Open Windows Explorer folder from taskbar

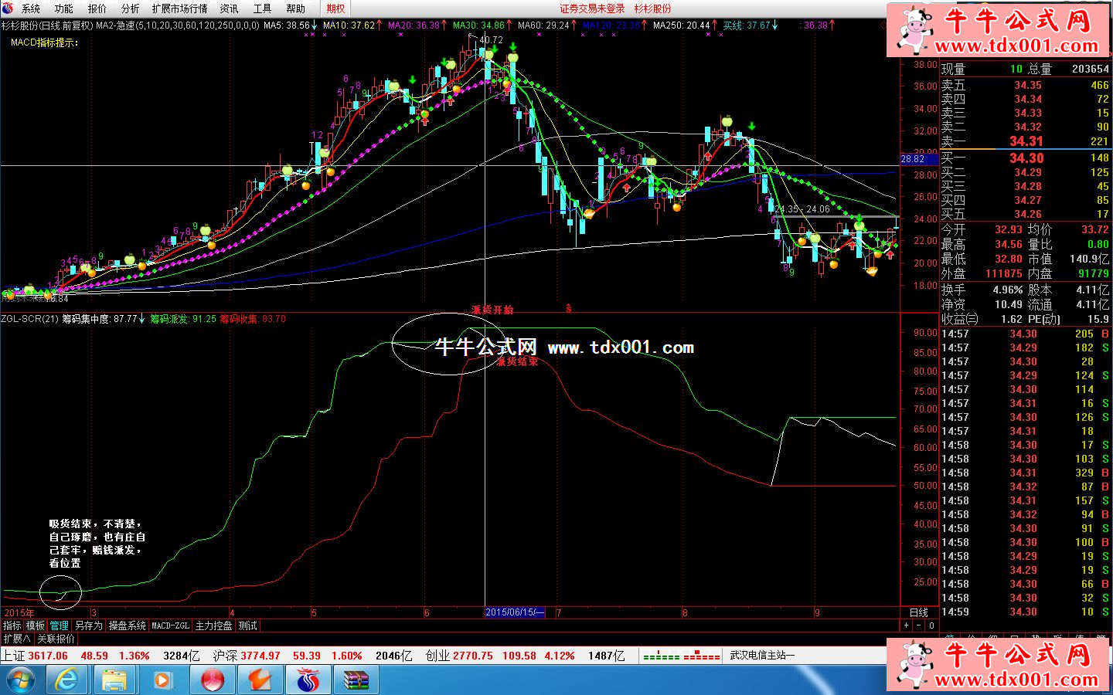(x=114, y=680)
